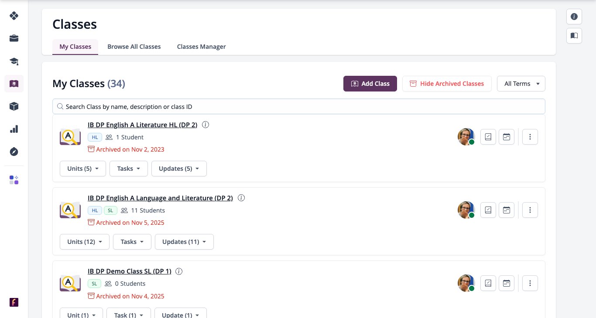
Task: Switch to the Browse All Classes tab
Action: tap(134, 47)
